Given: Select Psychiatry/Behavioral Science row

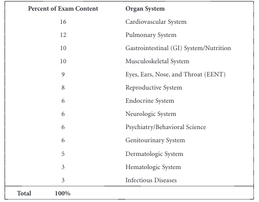Looking at the screenshot, I should [166, 127].
